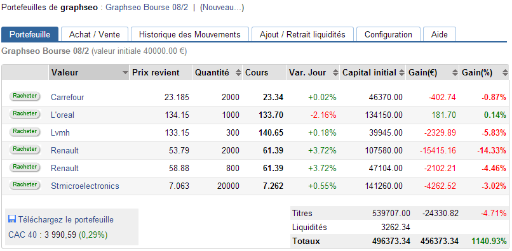Screen dimensions: 512x251
Task: Switch to Historique des Mouvements tab
Action: click(190, 34)
